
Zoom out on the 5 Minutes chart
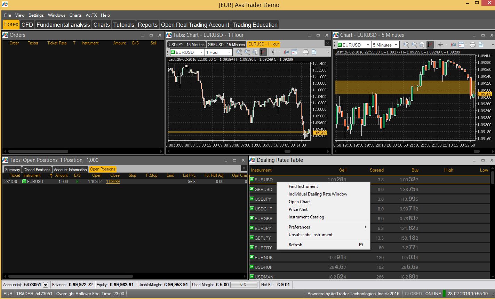[414, 45]
